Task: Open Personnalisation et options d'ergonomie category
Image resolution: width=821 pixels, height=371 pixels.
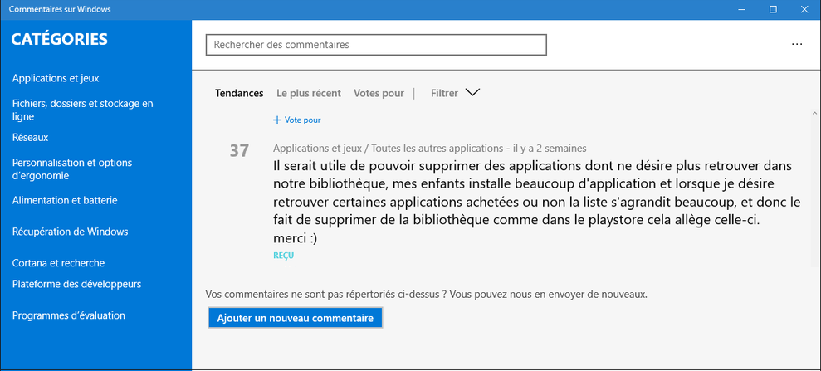Action: [72, 169]
